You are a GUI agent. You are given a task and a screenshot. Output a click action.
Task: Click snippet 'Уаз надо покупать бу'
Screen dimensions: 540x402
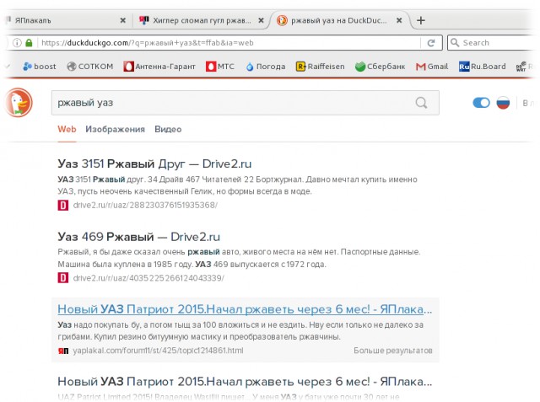point(99,325)
